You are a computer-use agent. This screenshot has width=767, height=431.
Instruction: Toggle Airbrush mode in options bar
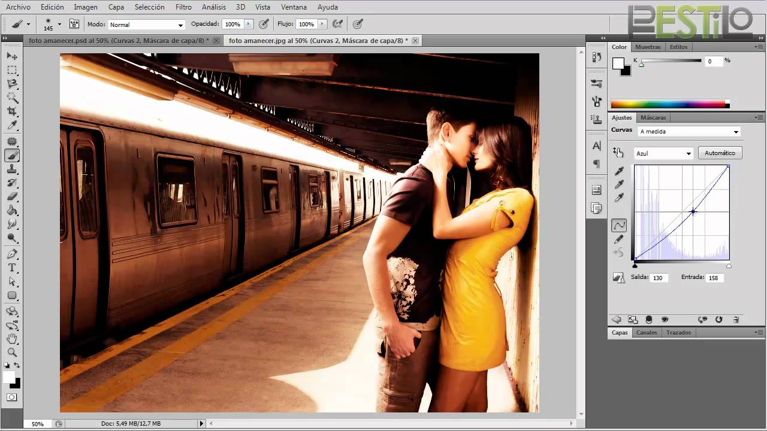coord(338,24)
